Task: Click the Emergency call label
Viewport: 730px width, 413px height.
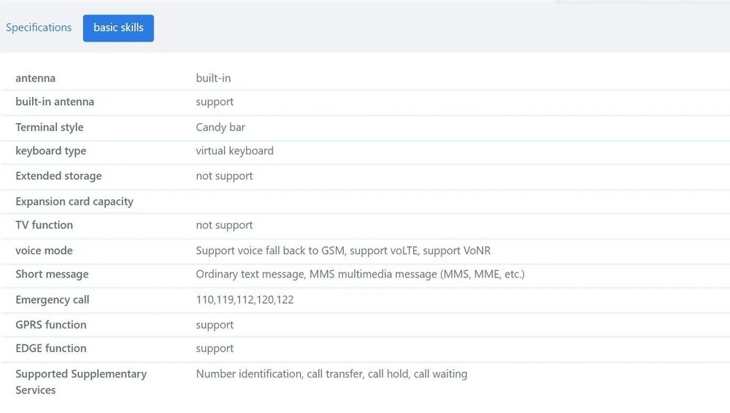Action: coord(53,300)
